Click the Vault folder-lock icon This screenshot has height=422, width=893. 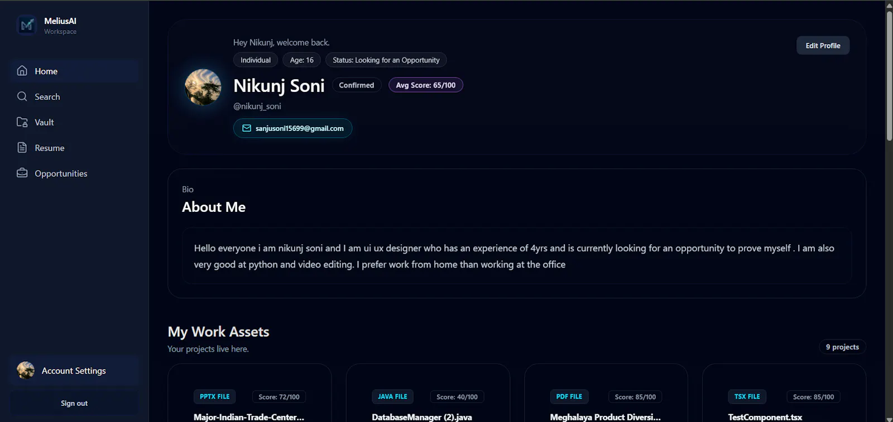(22, 122)
